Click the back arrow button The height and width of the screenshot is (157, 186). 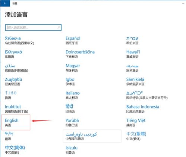coord(5,3)
